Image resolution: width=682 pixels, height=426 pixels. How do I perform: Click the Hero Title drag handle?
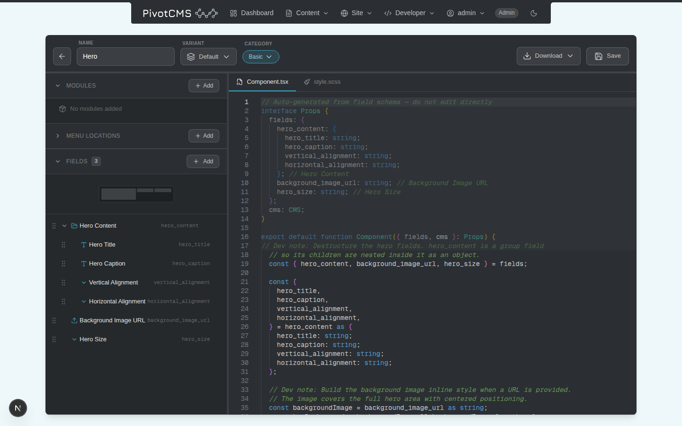[63, 245]
